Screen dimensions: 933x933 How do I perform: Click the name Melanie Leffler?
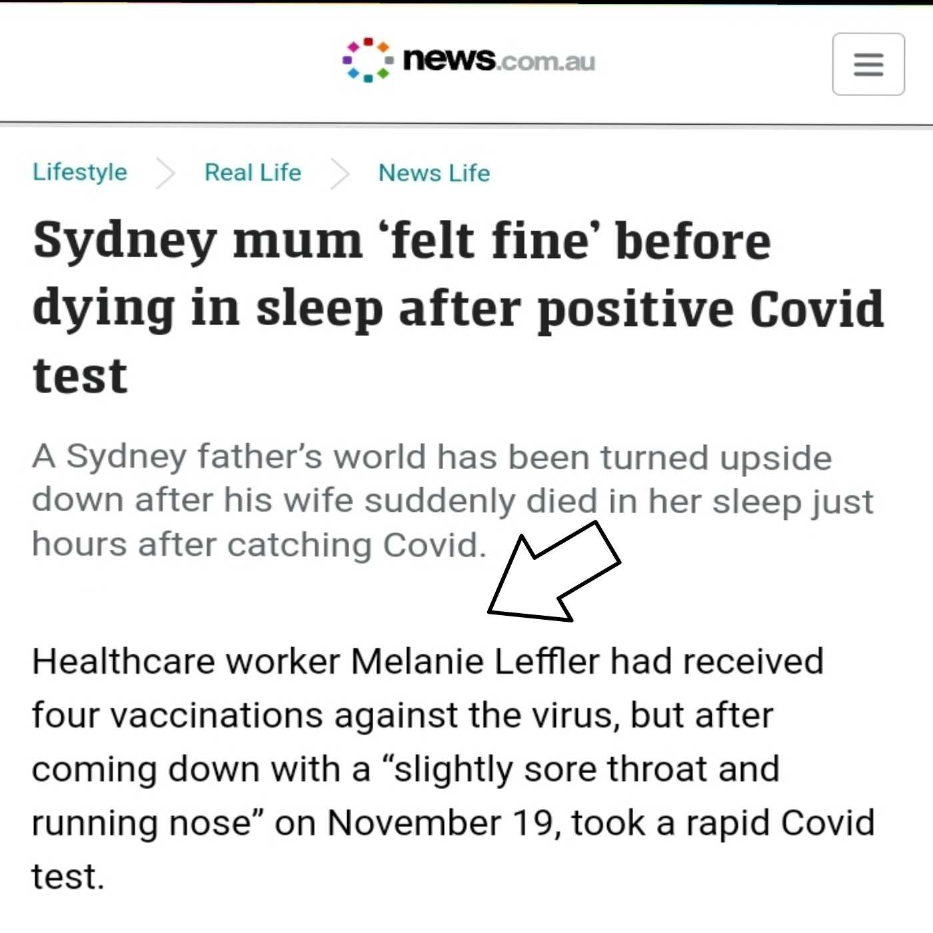(x=476, y=662)
